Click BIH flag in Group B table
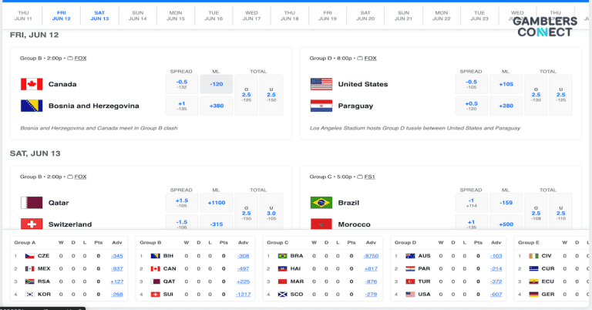This screenshot has width=592, height=310. click(156, 255)
